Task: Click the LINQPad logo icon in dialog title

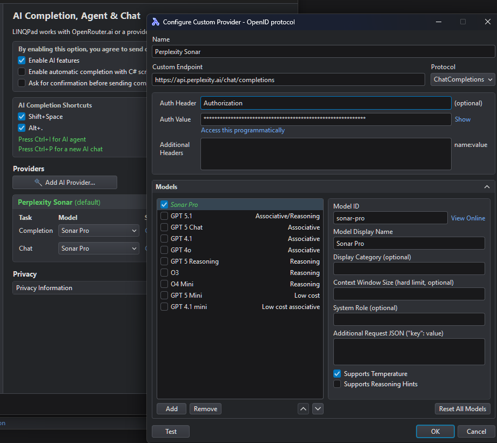Action: [156, 22]
